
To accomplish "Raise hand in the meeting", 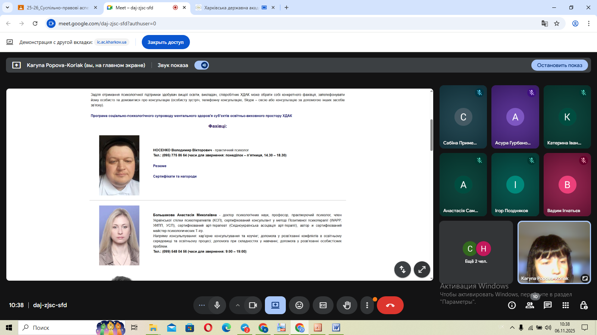I will point(347,305).
